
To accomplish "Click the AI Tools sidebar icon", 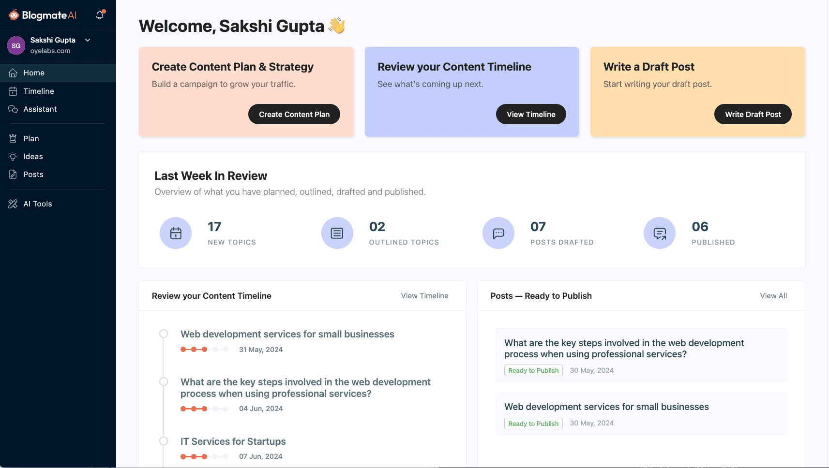I will [13, 204].
